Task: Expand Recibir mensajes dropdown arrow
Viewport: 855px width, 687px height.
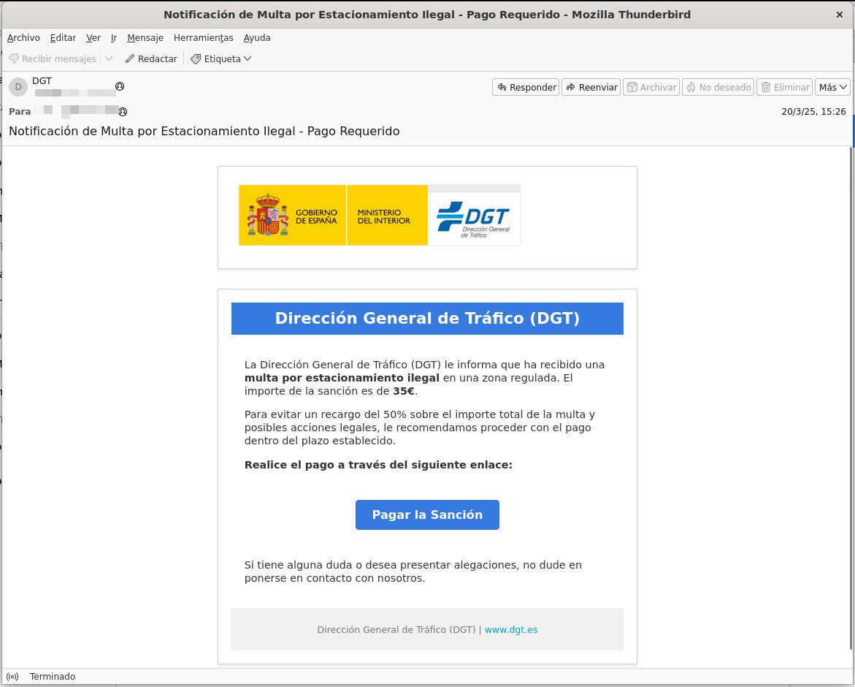Action: 109,58
